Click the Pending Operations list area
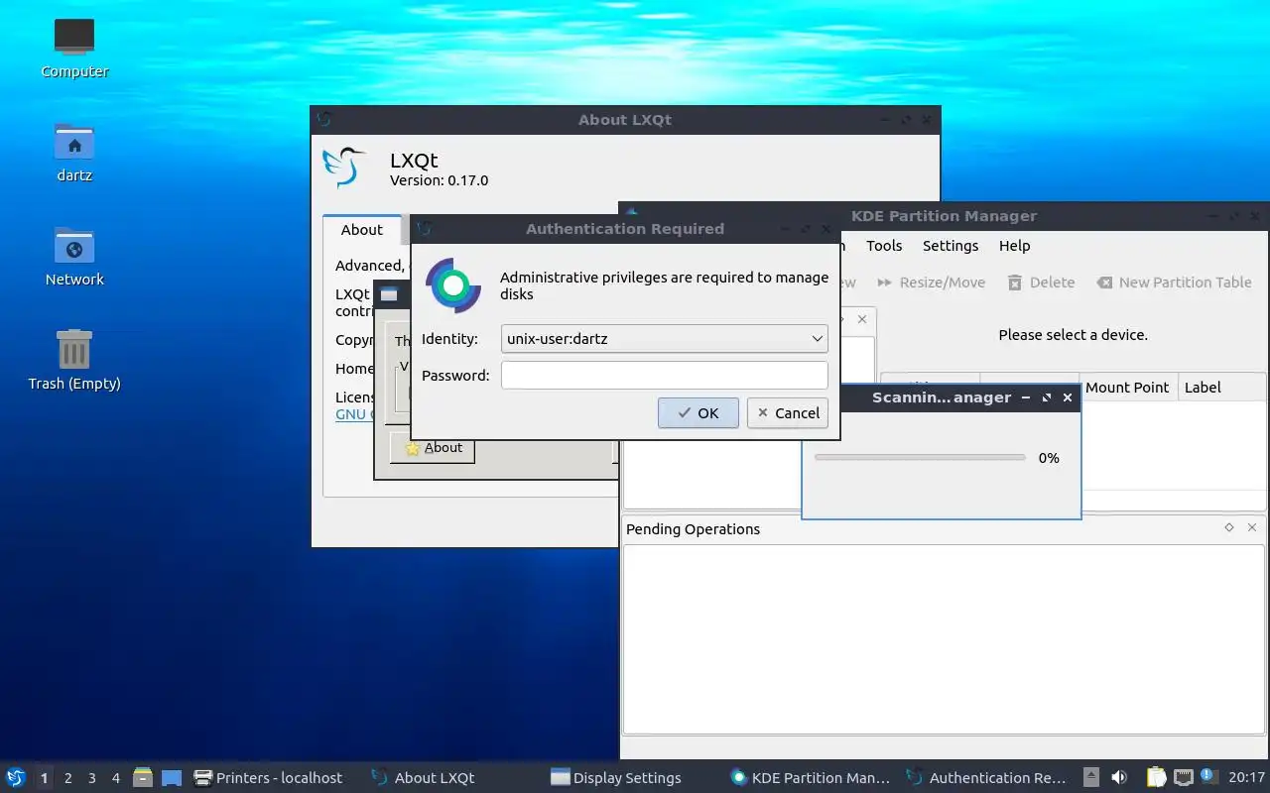 944,638
